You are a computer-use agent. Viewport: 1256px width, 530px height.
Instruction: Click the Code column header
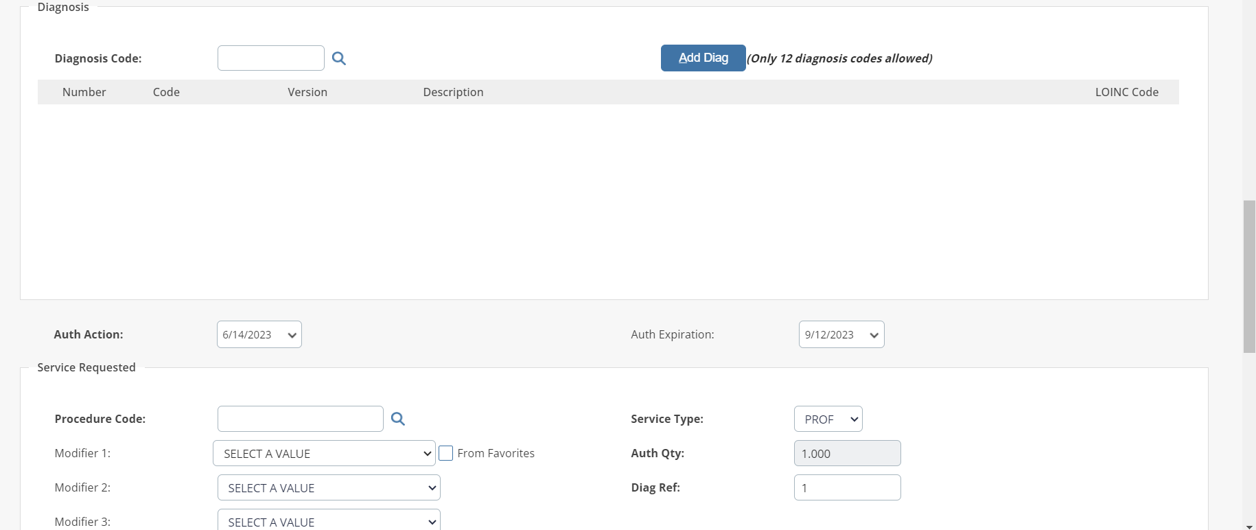(x=166, y=92)
